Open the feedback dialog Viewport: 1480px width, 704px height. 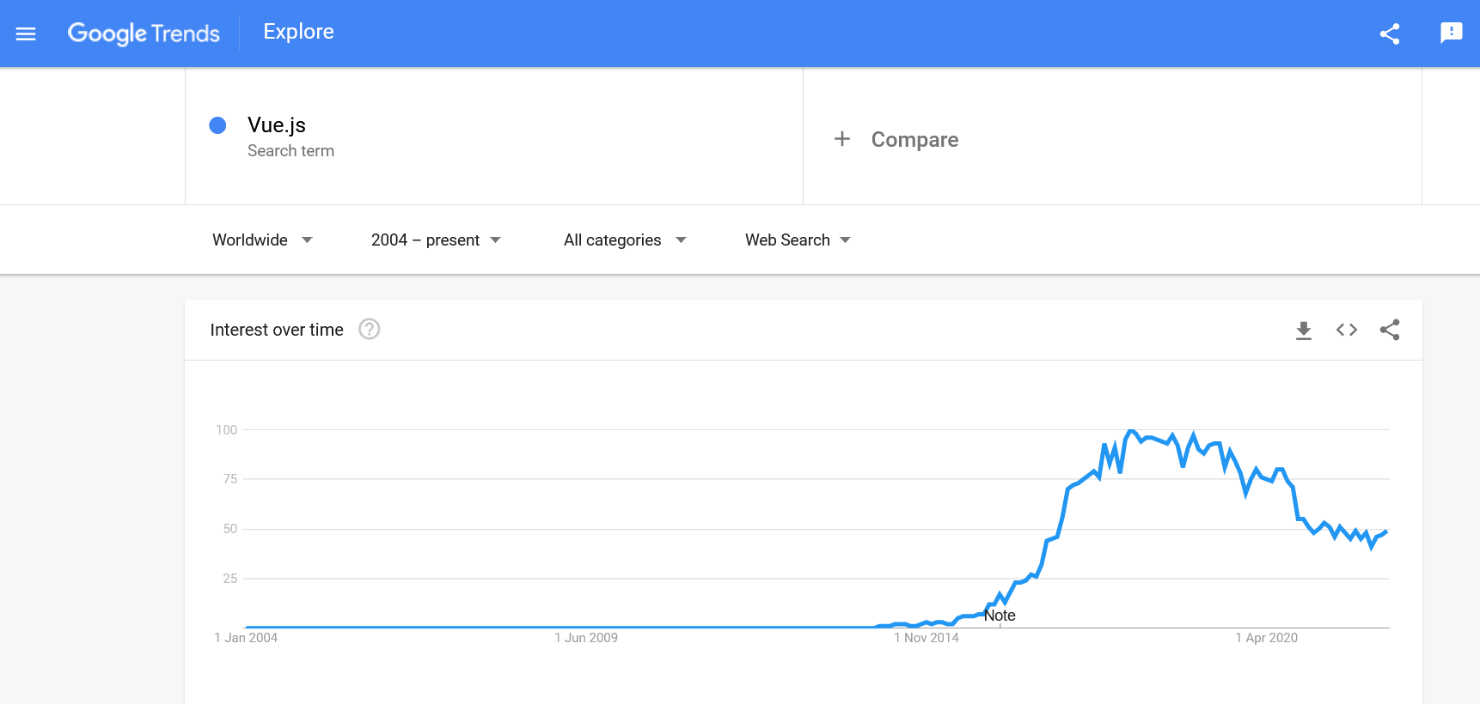point(1452,32)
